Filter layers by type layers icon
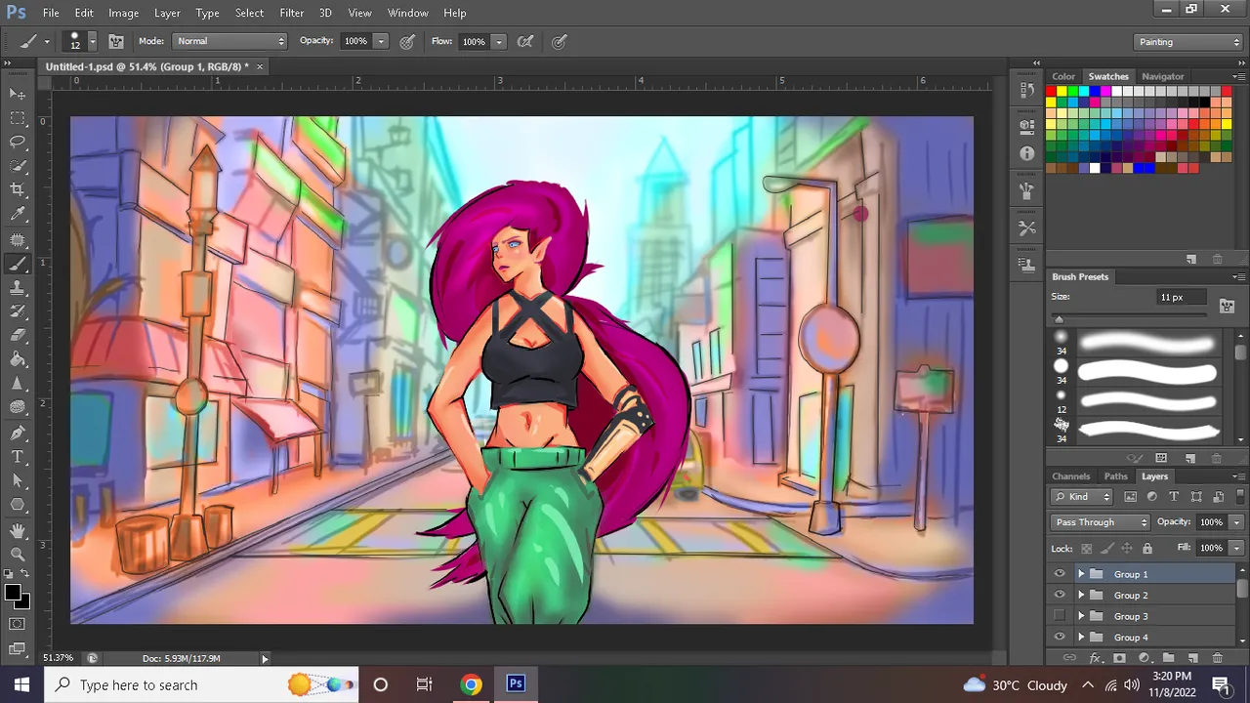The height and width of the screenshot is (703, 1250). [1174, 497]
